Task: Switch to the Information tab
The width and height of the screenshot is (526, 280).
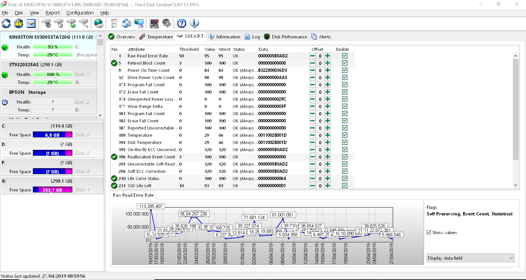Action: pos(224,37)
